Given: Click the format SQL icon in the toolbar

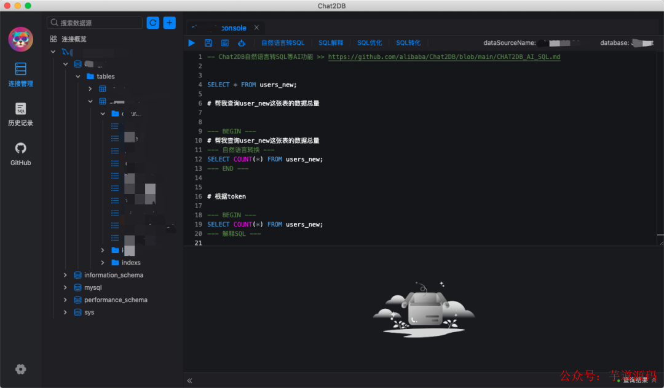Looking at the screenshot, I should point(225,43).
